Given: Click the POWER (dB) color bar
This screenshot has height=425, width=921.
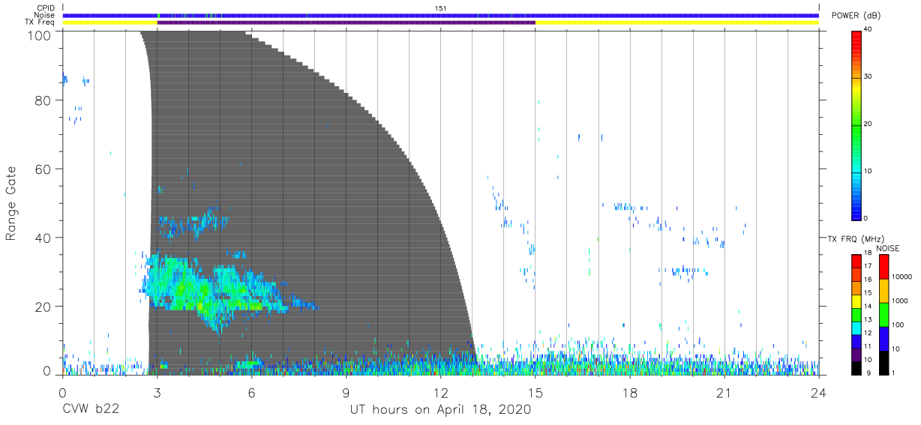Looking at the screenshot, I should pos(856,125).
